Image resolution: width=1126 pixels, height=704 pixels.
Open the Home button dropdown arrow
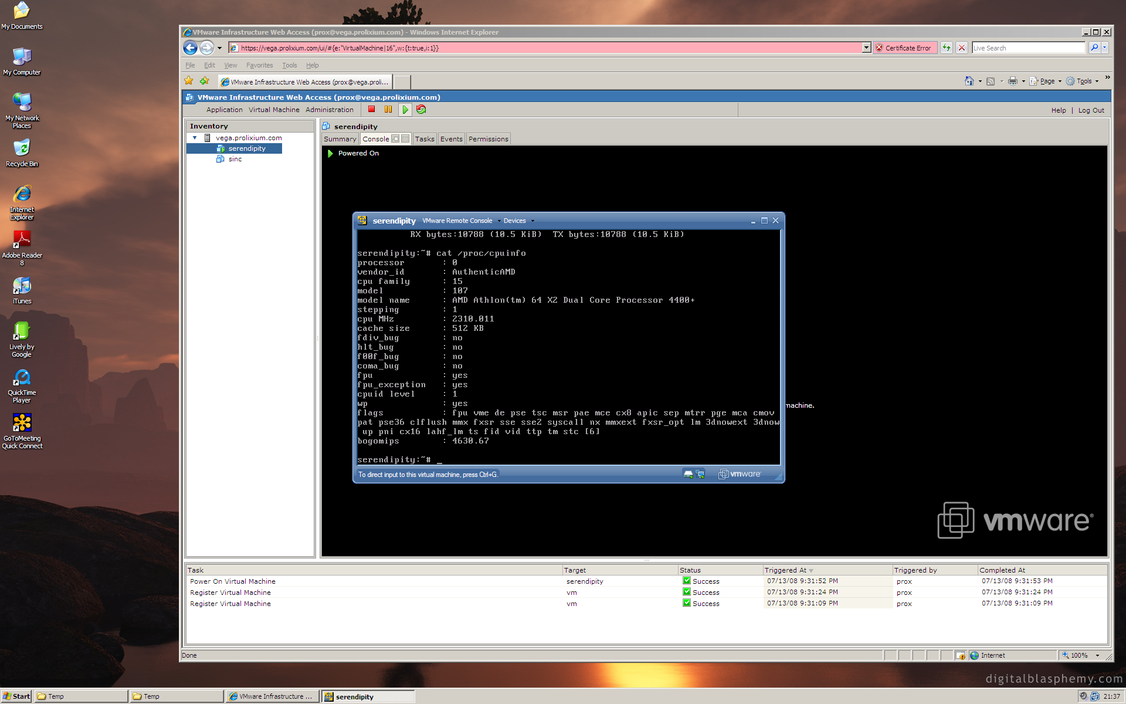pos(980,82)
